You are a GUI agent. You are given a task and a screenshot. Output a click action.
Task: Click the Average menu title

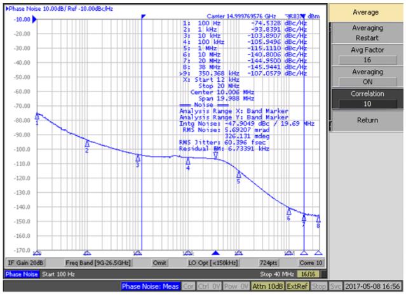click(x=367, y=12)
